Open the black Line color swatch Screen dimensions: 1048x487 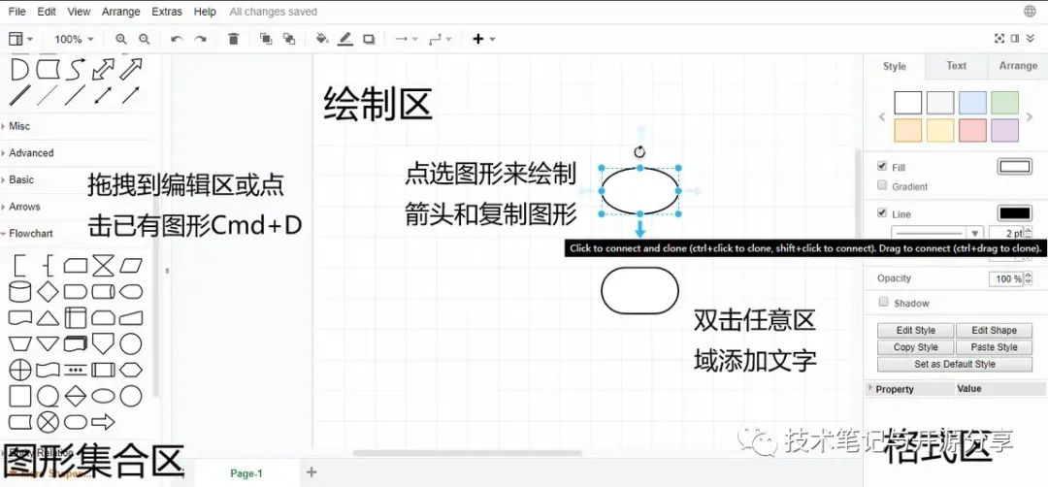(1014, 213)
